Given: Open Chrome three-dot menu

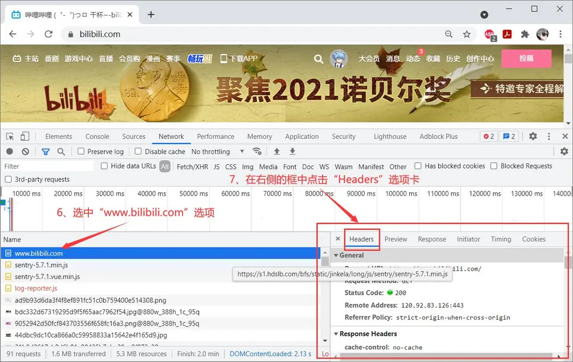Looking at the screenshot, I should (560, 34).
